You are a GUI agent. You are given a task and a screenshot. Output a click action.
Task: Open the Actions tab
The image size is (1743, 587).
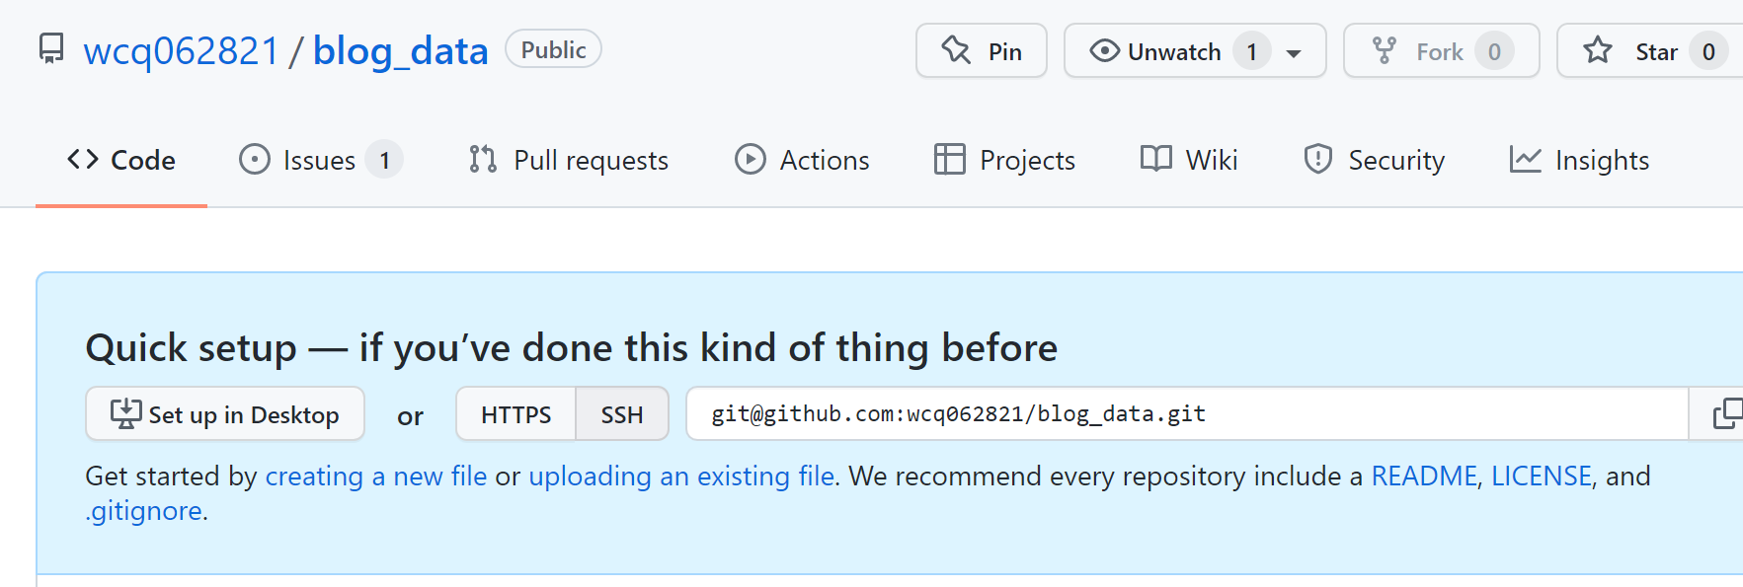pyautogui.click(x=802, y=160)
